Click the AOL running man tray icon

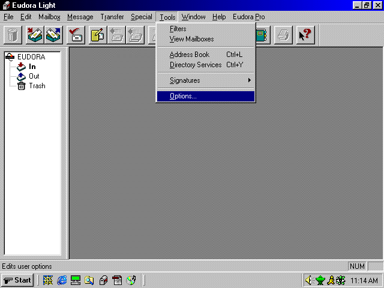pos(331,280)
